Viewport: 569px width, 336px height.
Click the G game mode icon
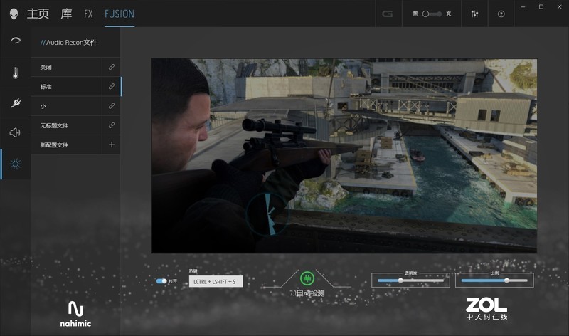[x=388, y=14]
